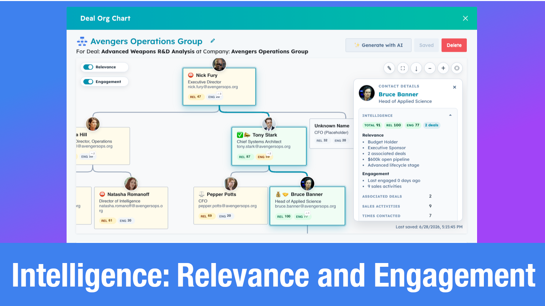Expand Hill's reports count badge
Image resolution: width=545 pixels, height=306 pixels.
(93, 154)
